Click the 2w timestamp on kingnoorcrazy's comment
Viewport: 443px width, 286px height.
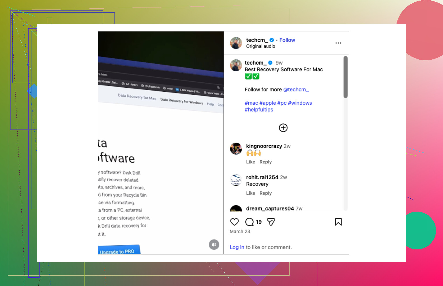287,146
